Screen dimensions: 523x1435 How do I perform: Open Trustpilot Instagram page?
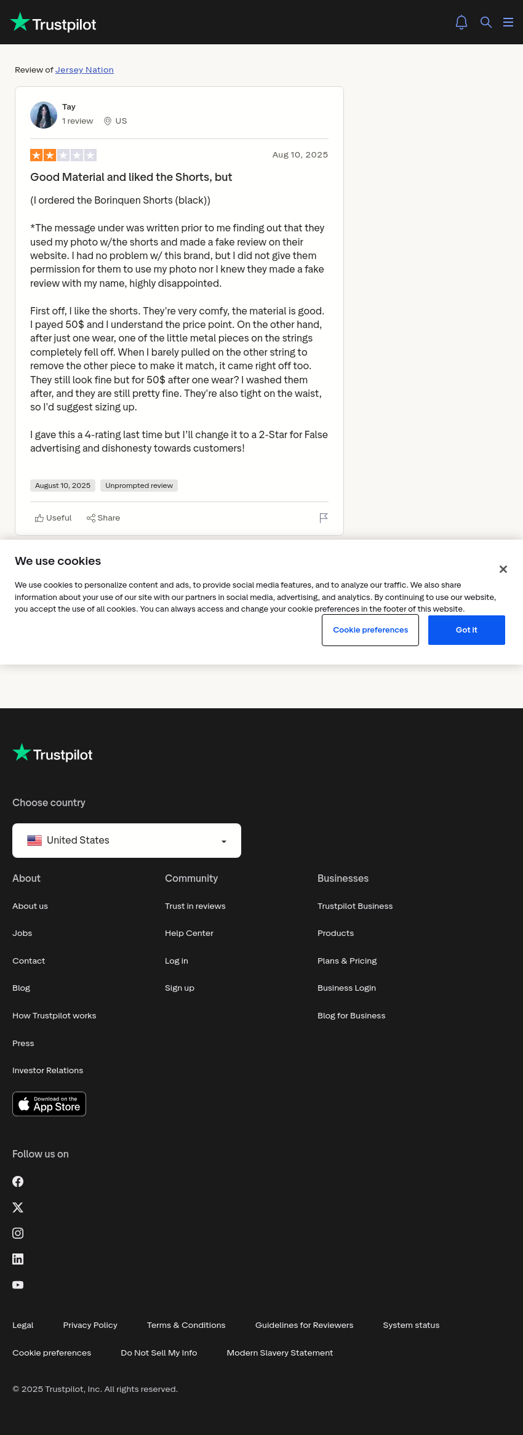pyautogui.click(x=18, y=1233)
